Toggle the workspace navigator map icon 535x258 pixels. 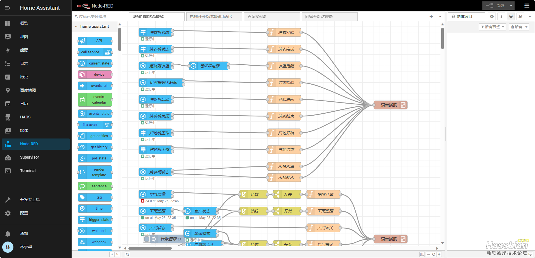pyautogui.click(x=422, y=254)
